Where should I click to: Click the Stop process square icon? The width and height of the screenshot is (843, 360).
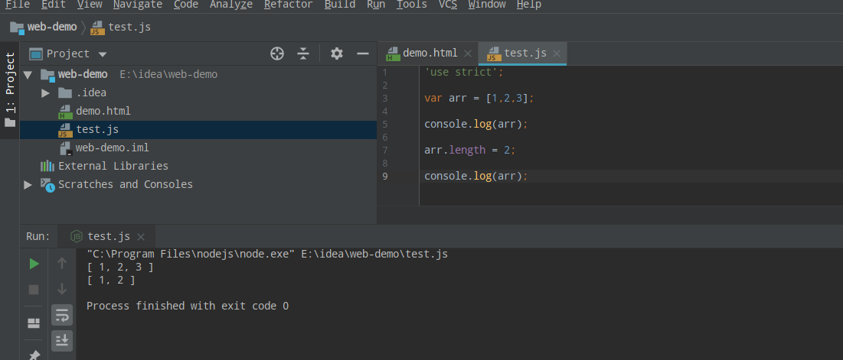click(34, 290)
